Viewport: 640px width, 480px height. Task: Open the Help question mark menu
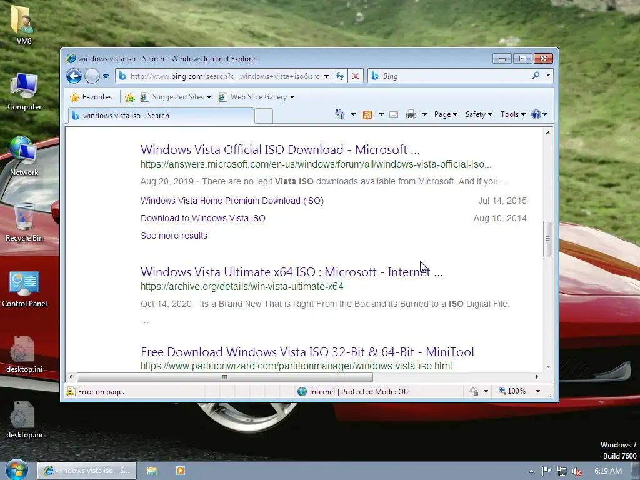(x=539, y=114)
